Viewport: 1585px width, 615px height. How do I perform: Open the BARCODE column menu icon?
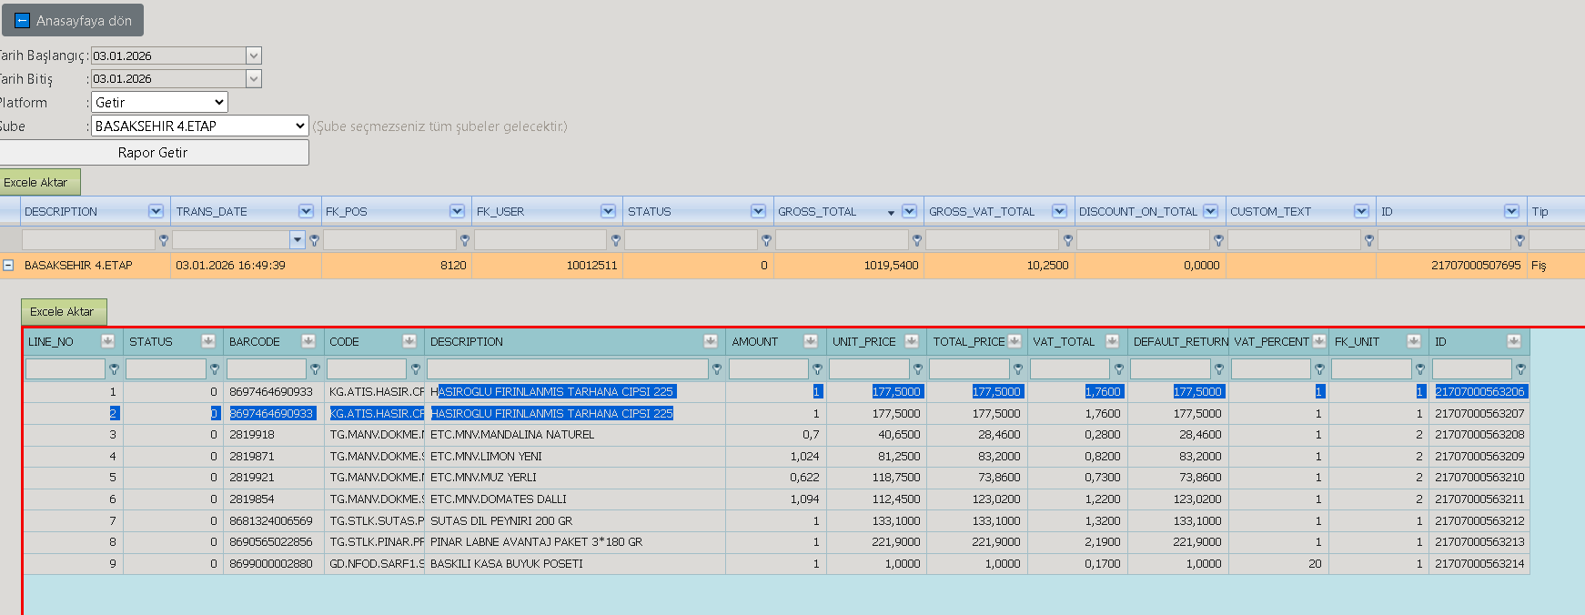308,341
